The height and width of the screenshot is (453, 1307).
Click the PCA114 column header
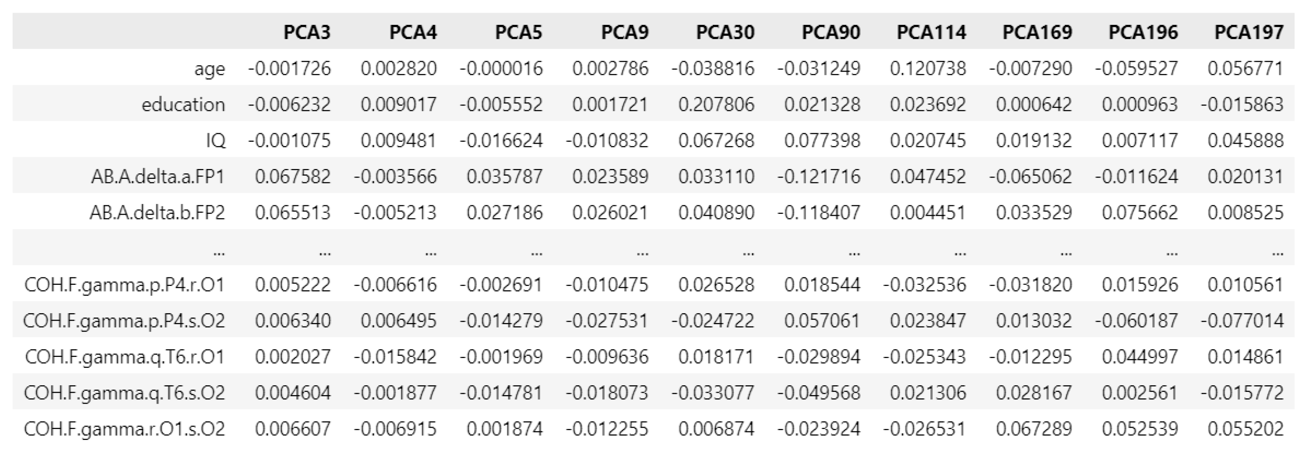(x=932, y=32)
